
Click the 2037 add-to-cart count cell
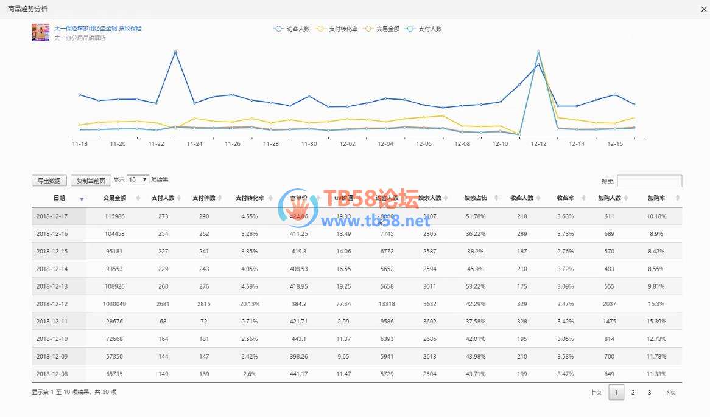click(609, 304)
